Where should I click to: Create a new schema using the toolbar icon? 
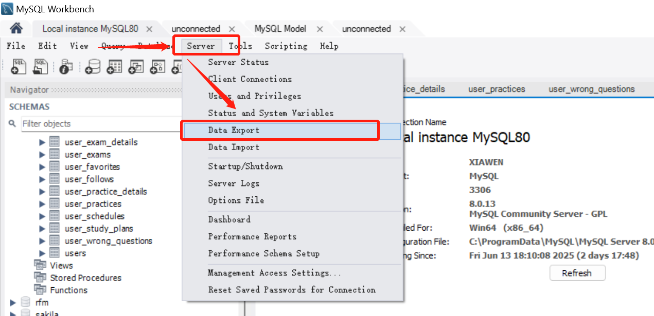(93, 67)
